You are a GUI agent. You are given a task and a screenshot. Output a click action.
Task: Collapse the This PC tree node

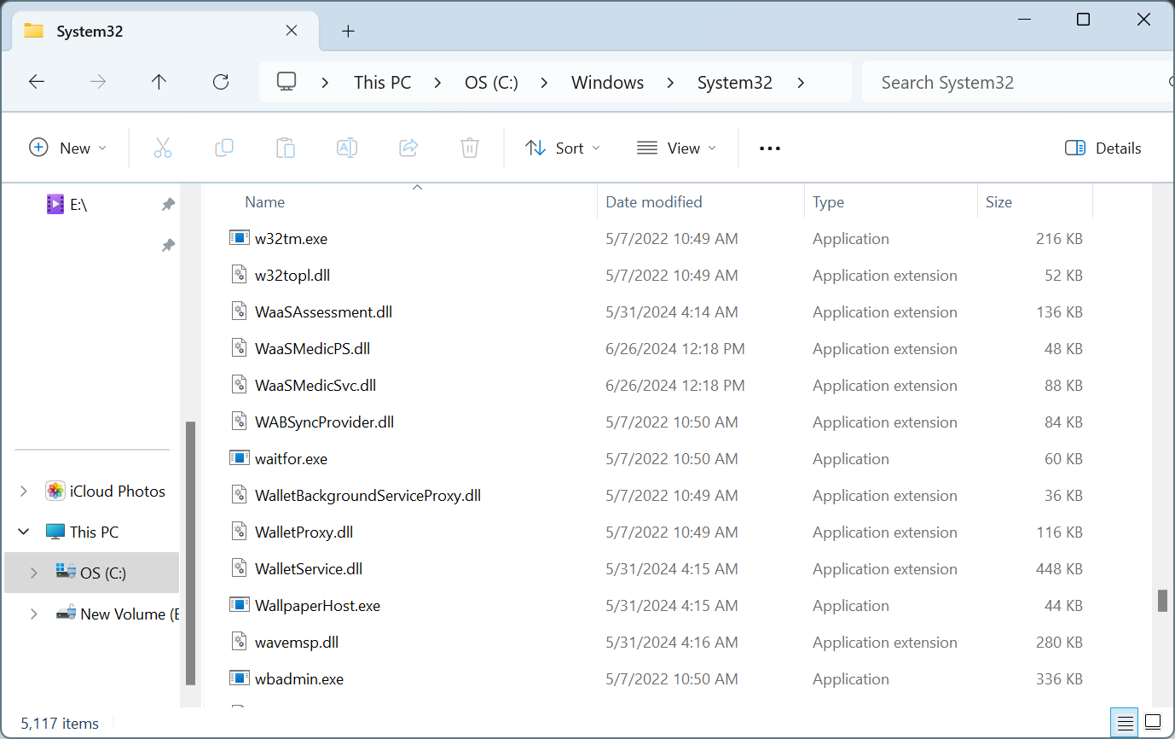tap(24, 532)
